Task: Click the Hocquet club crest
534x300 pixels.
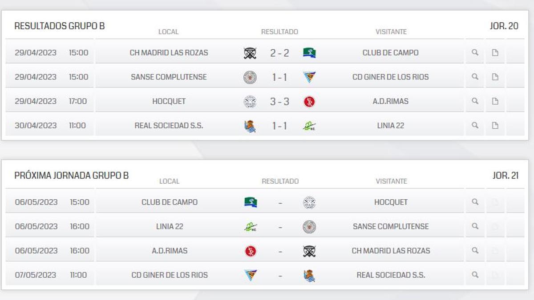Action: (x=250, y=101)
